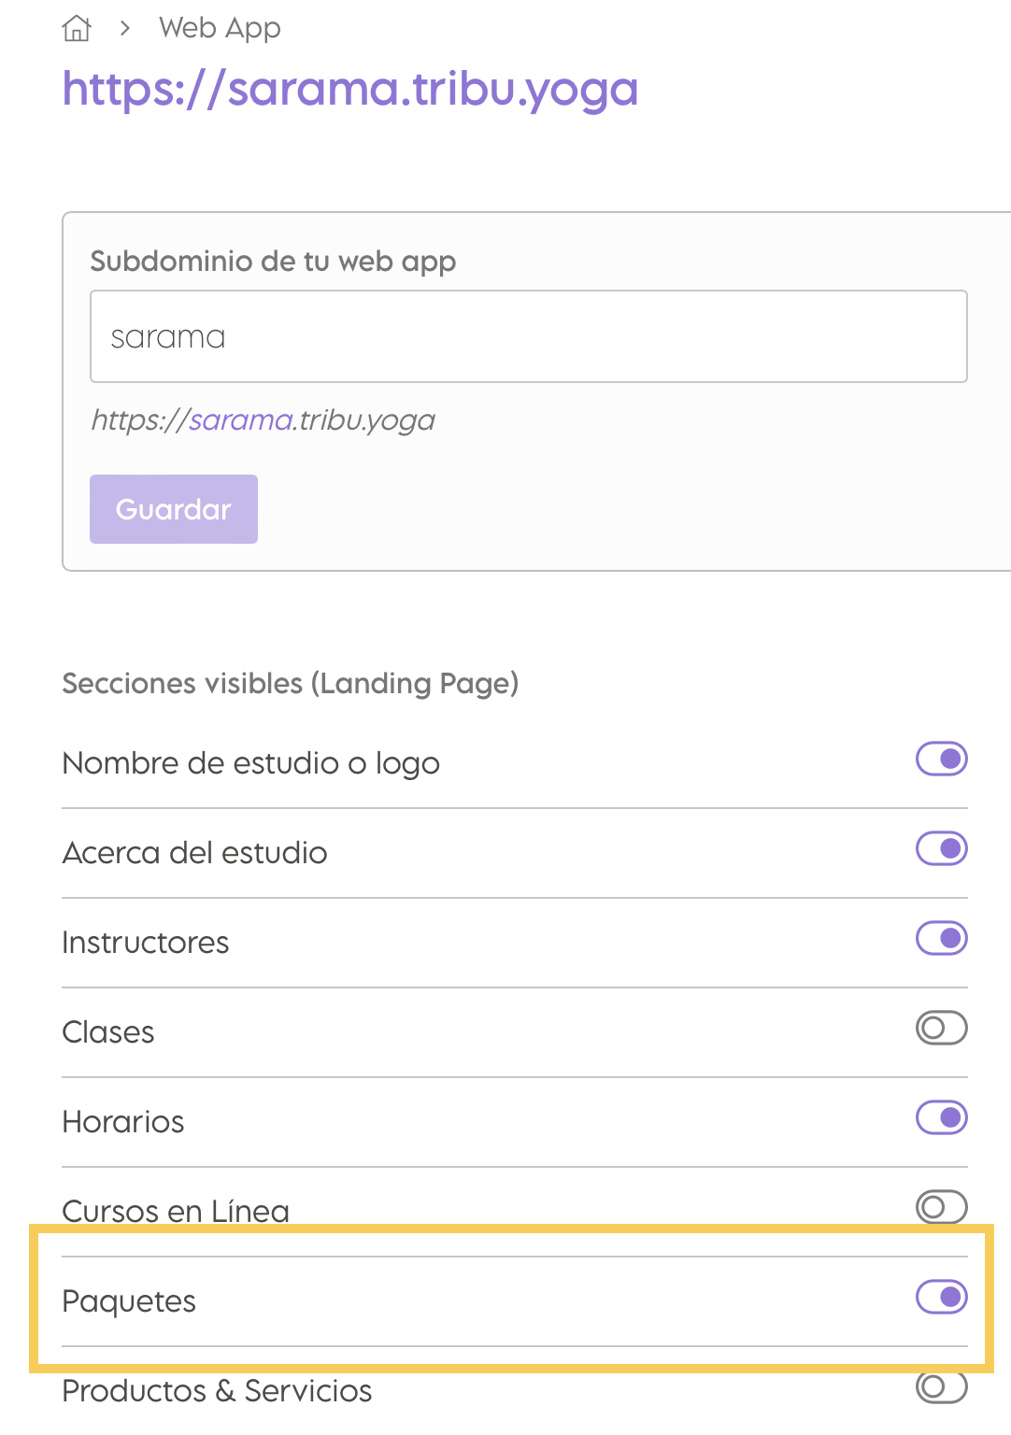Disable Nombre de estudio o logo toggle
Image resolution: width=1011 pixels, height=1435 pixels.
(942, 759)
